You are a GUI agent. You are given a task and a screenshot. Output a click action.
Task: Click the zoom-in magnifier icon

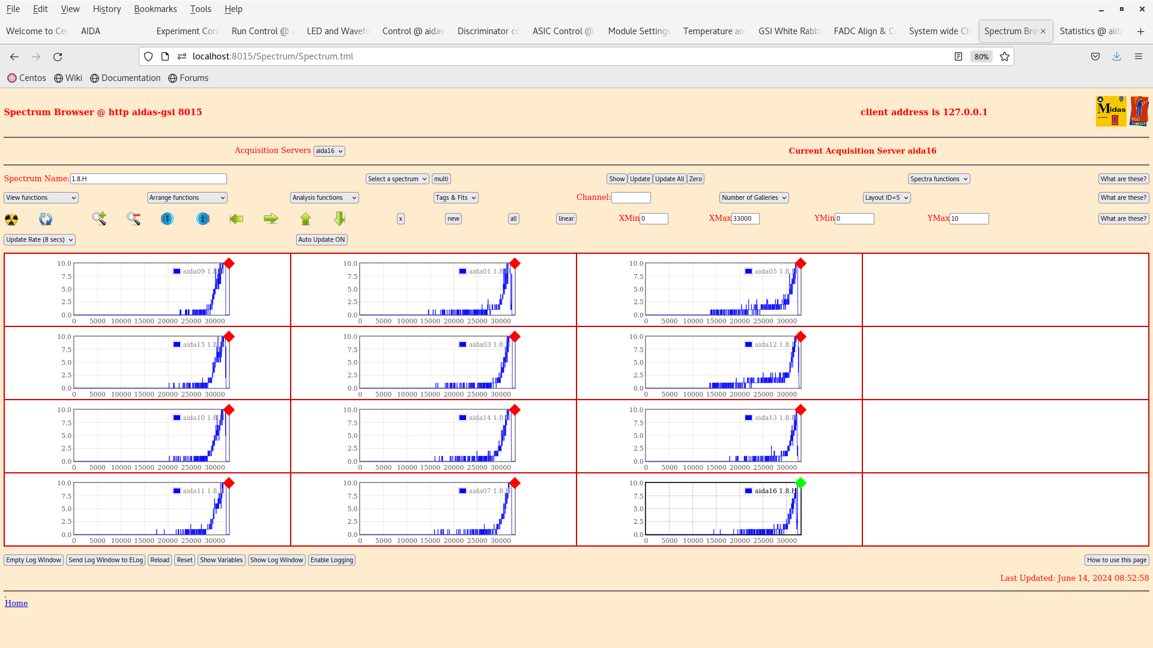click(99, 218)
